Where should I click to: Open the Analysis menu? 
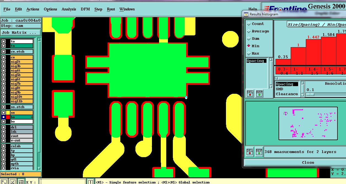click(x=69, y=9)
